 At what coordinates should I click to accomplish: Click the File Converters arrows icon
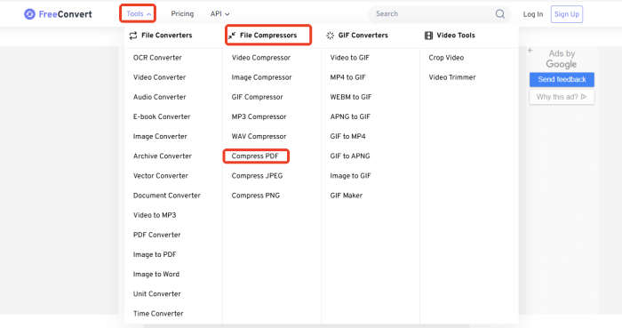point(133,36)
